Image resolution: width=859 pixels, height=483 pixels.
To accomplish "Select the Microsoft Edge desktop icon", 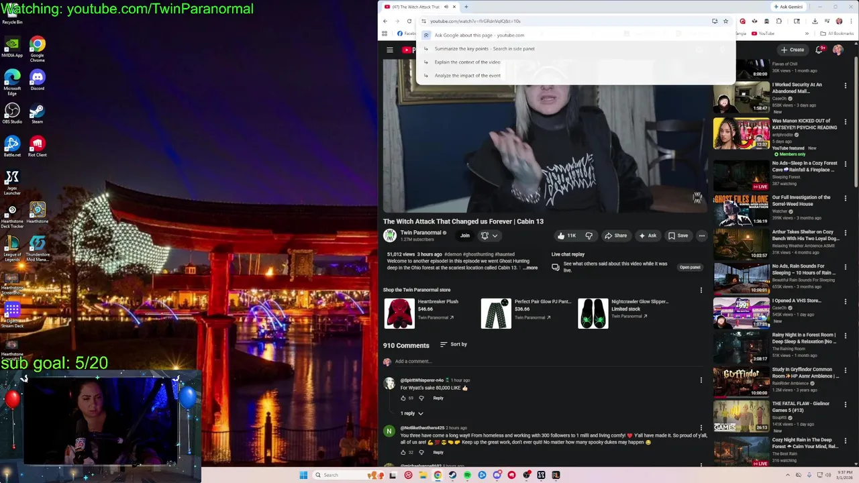I will pyautogui.click(x=12, y=81).
